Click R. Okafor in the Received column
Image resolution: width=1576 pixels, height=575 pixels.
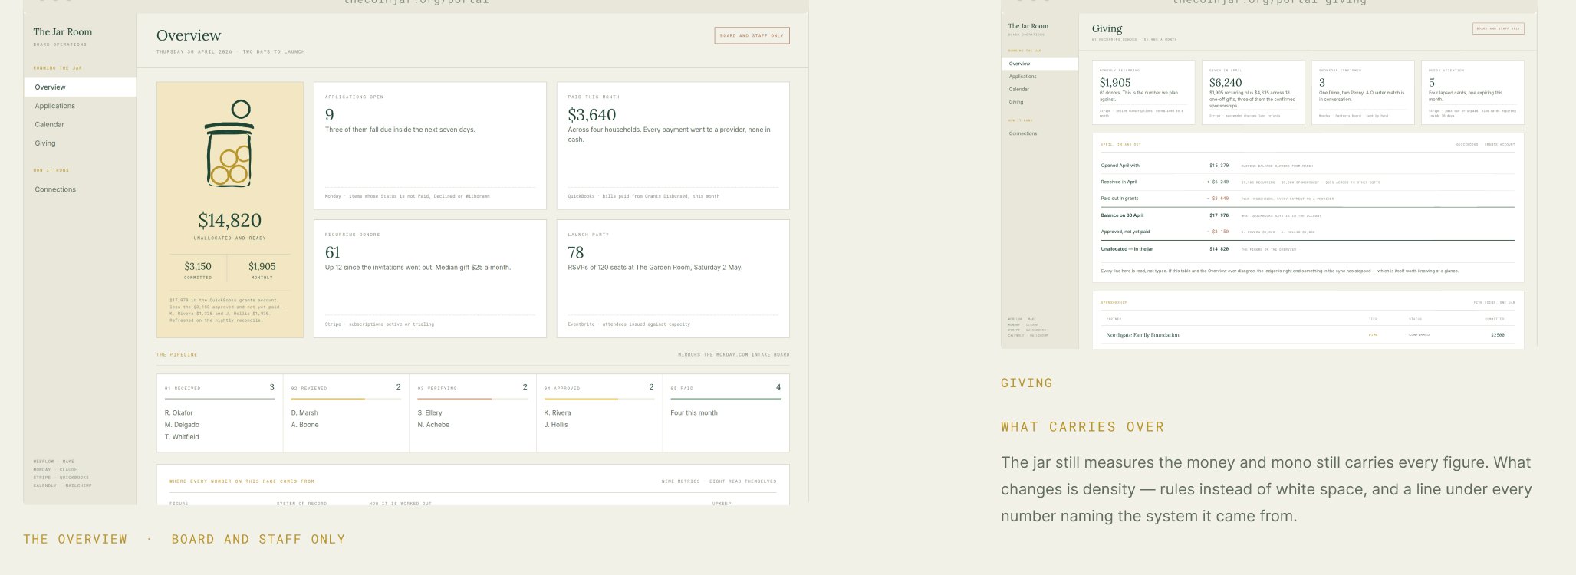[x=179, y=412]
